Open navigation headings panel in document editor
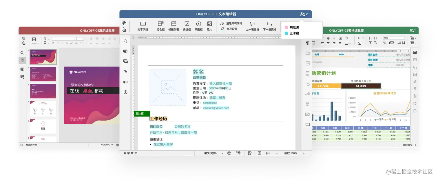 tap(125, 72)
